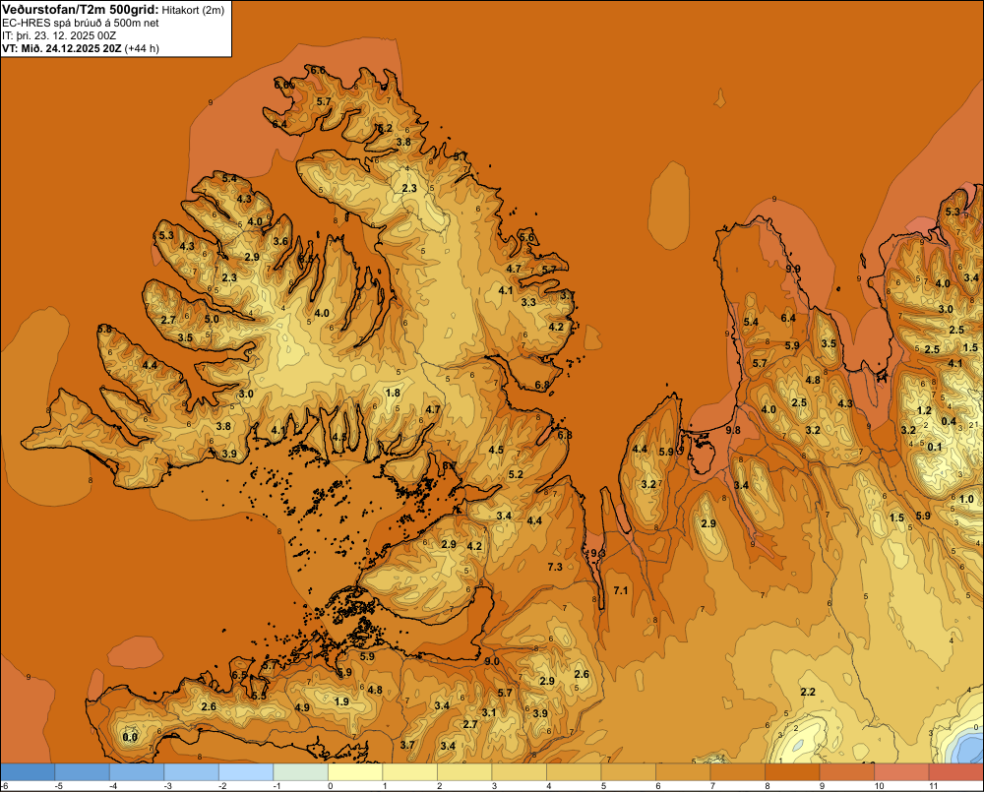Click the 9.8 temperature value on the map
Viewport: 984px width, 792px height.
(x=733, y=430)
